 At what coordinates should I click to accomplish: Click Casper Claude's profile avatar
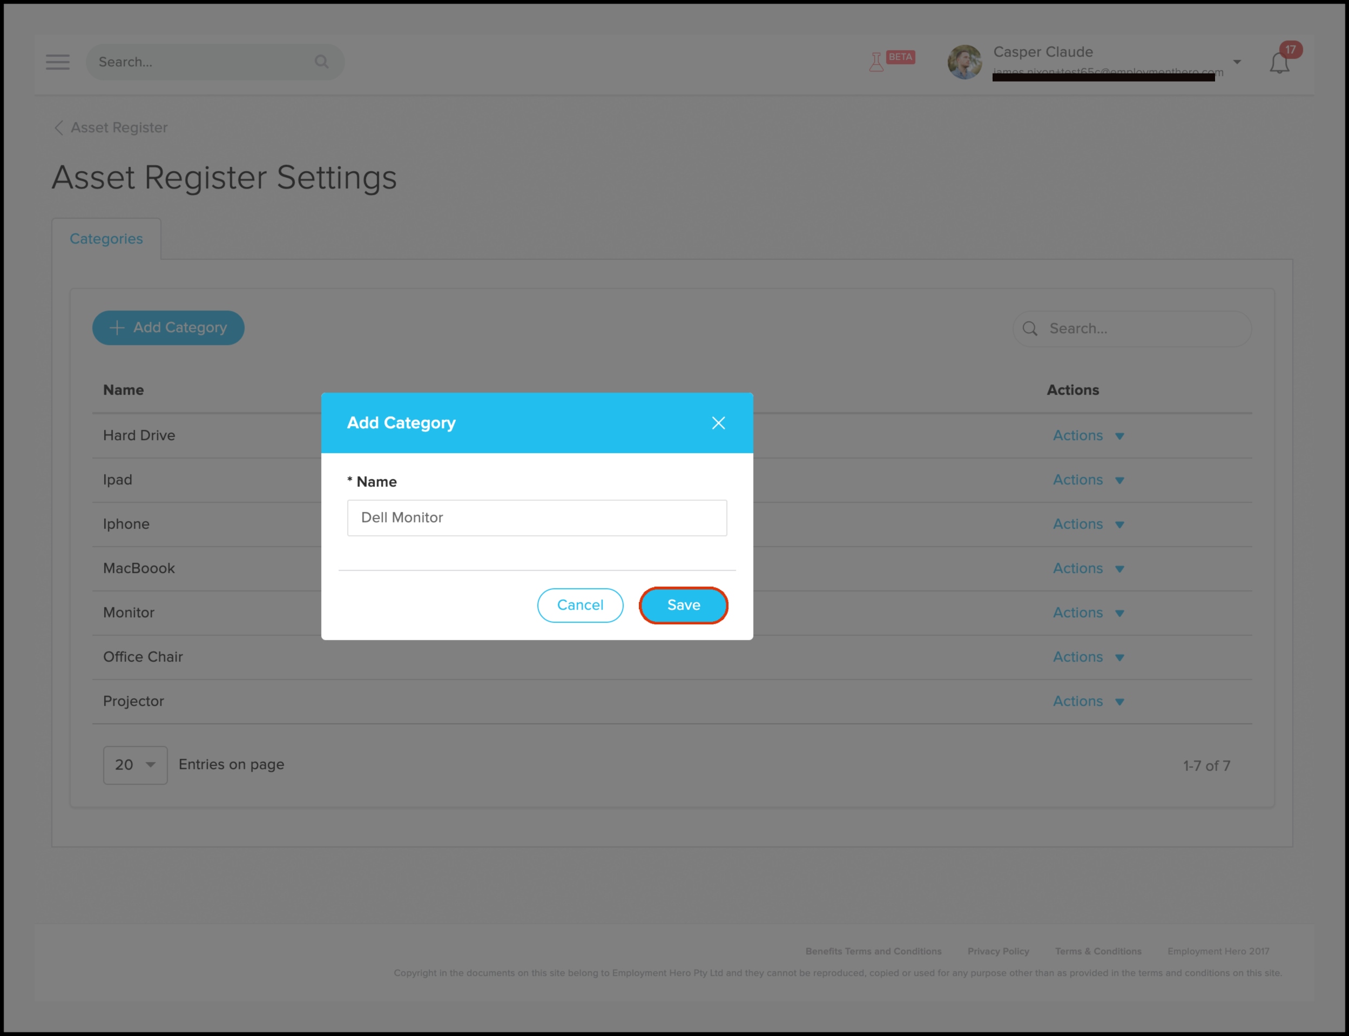click(x=964, y=62)
